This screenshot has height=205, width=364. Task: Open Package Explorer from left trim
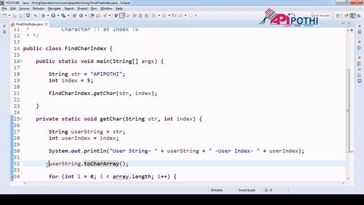point(4,32)
